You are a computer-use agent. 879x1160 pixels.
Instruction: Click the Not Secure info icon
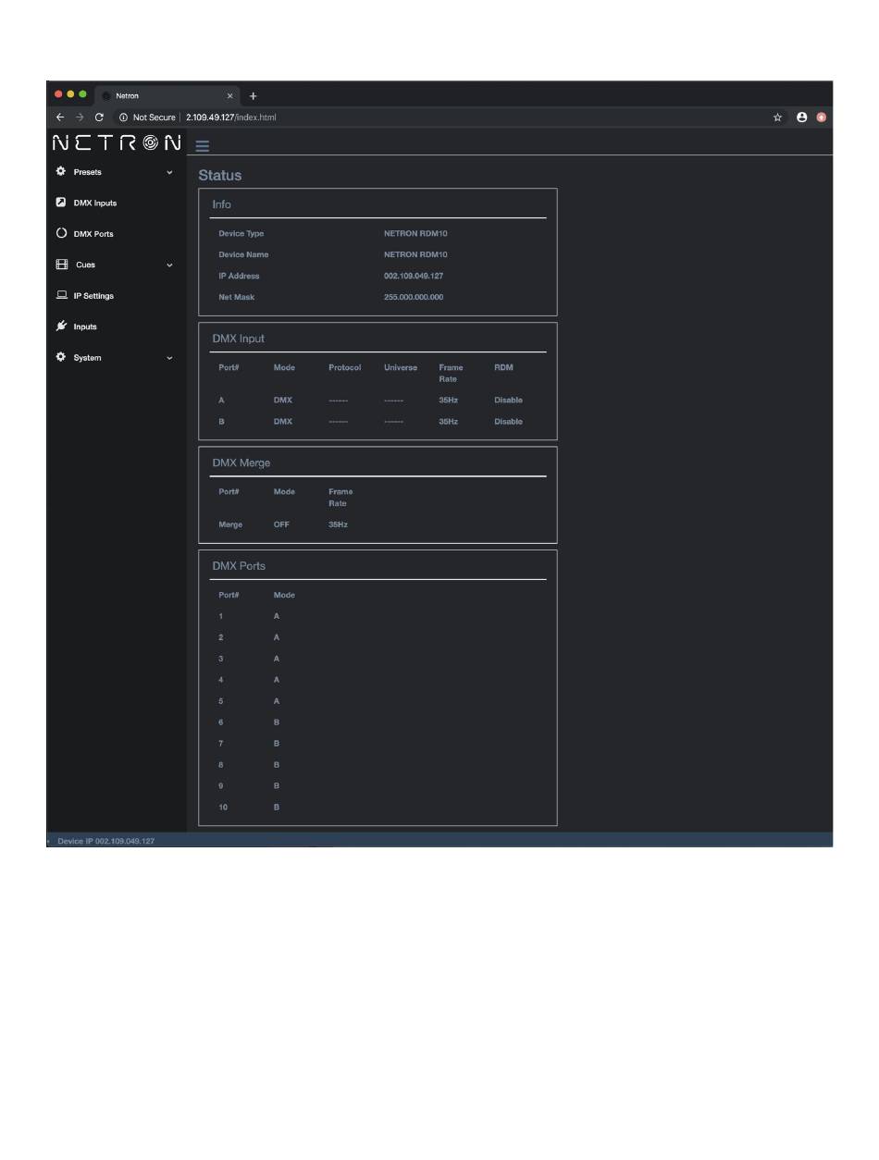pyautogui.click(x=123, y=117)
